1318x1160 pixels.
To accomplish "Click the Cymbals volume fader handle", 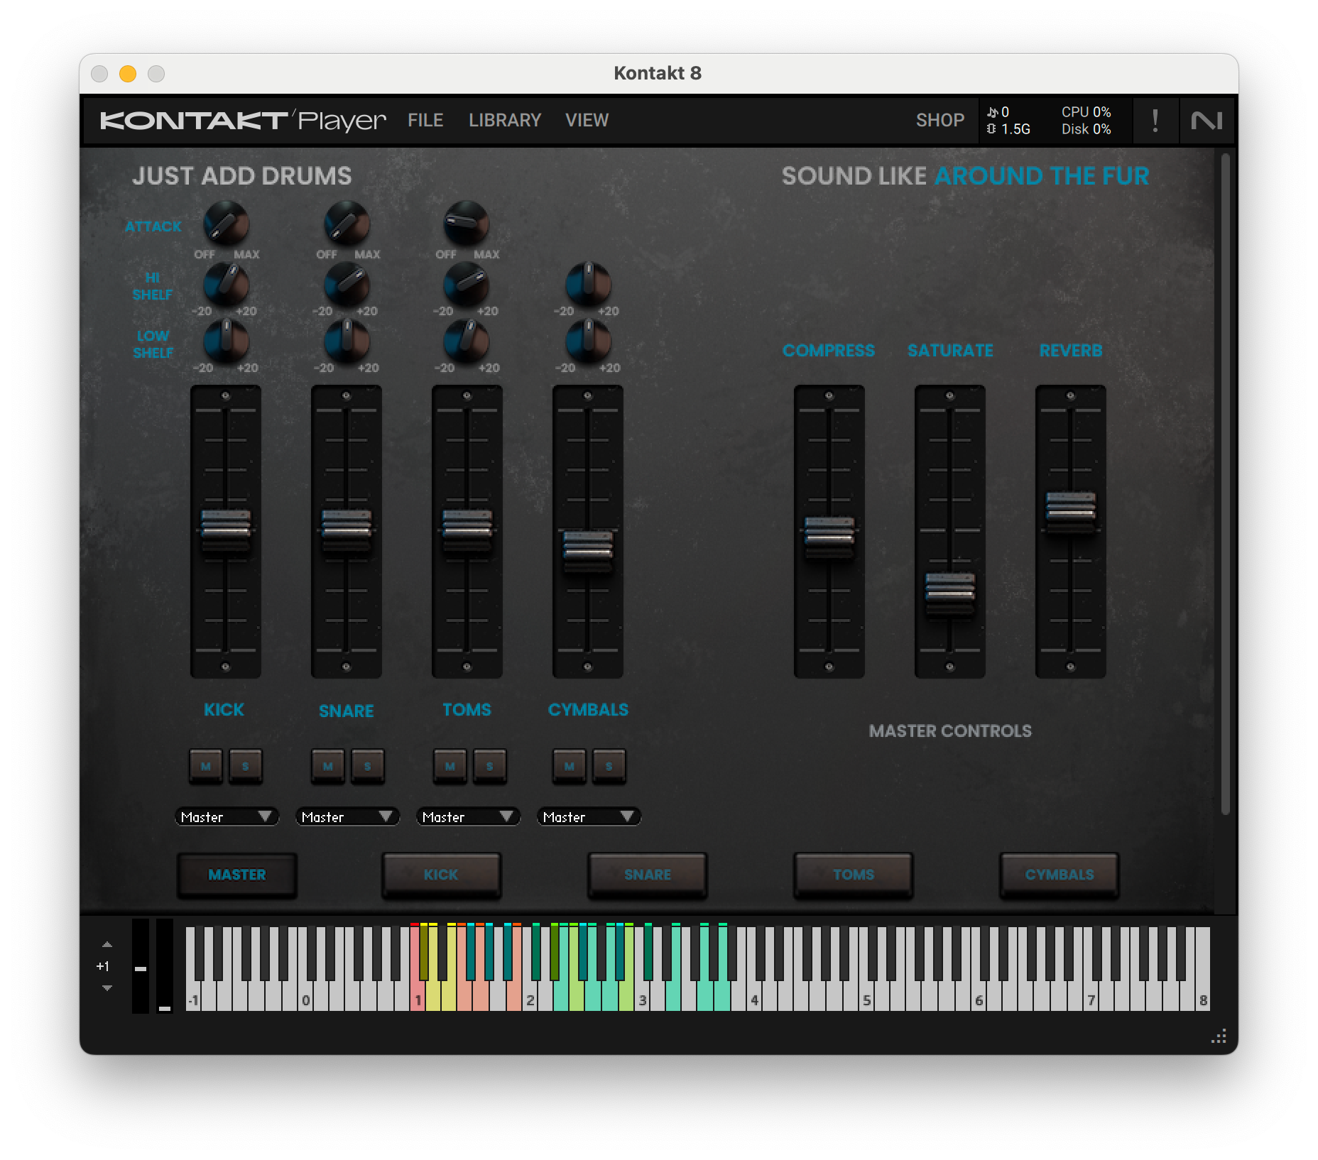I will [588, 550].
